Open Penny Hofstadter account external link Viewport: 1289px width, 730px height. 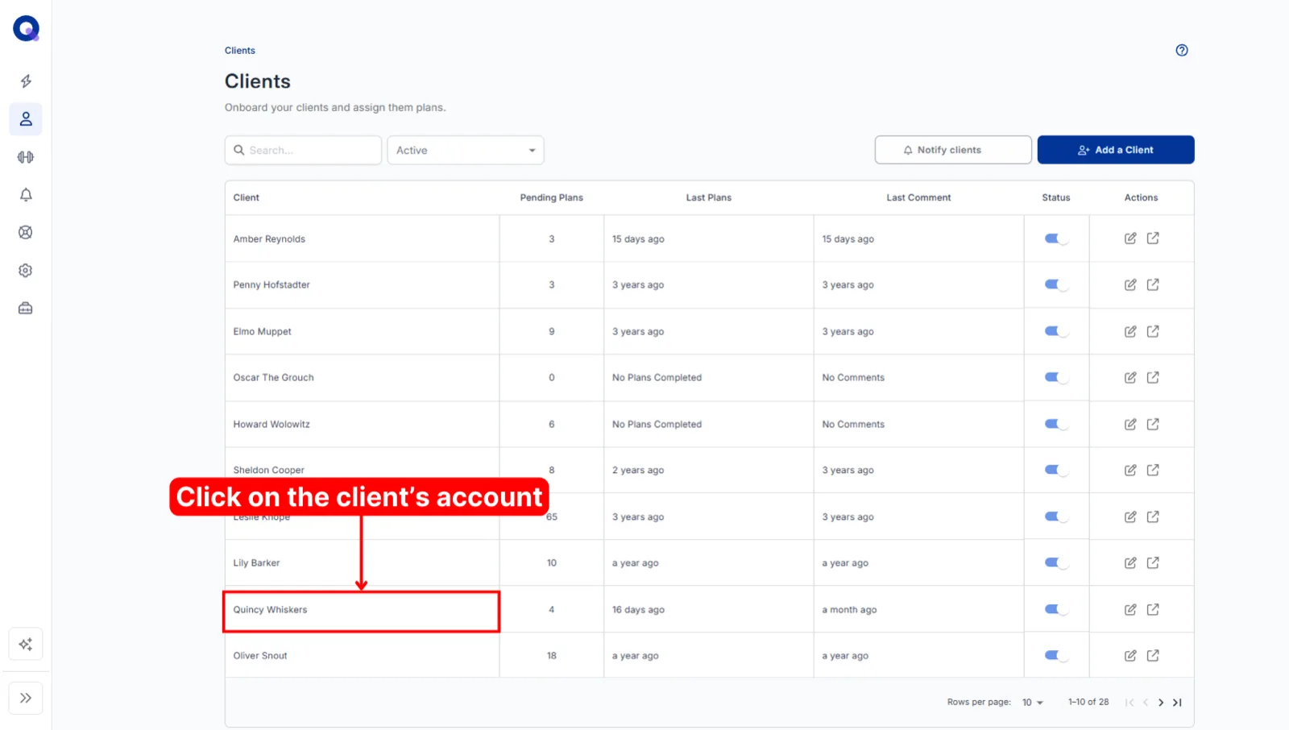(x=1153, y=284)
